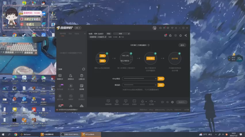Click the stream key field
The height and width of the screenshot is (137, 245).
pyautogui.click(x=140, y=85)
